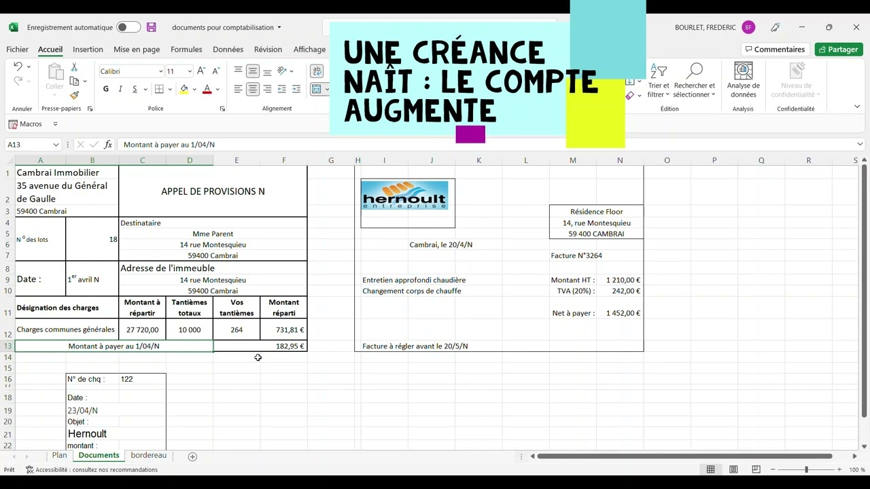Center text horizontally icon
870x489 pixels.
coord(253,89)
